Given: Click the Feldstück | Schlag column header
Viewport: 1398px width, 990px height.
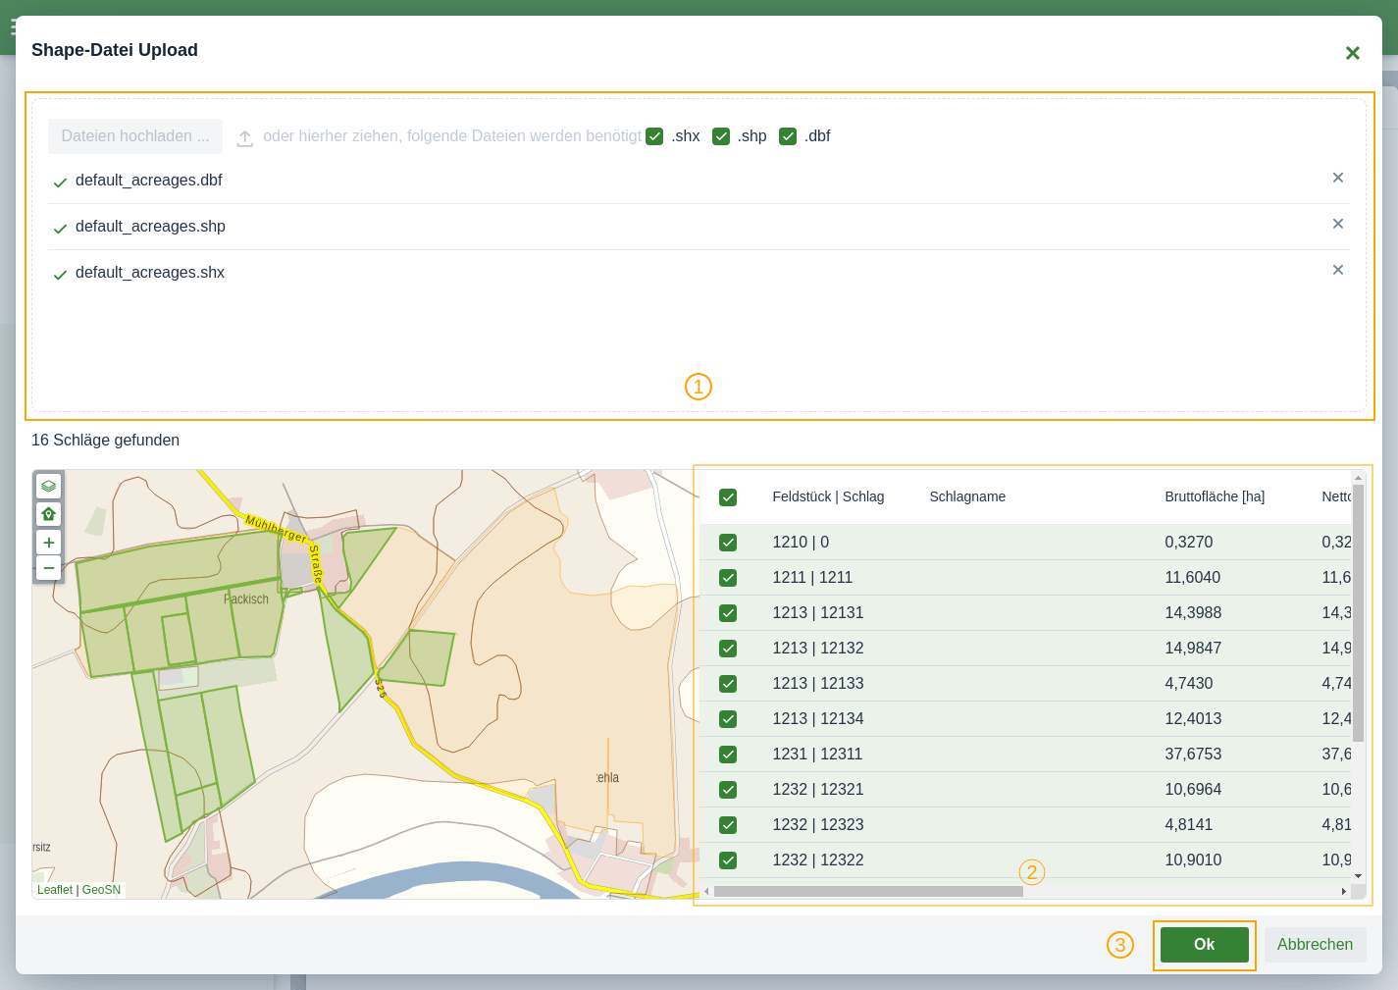Looking at the screenshot, I should (x=828, y=496).
